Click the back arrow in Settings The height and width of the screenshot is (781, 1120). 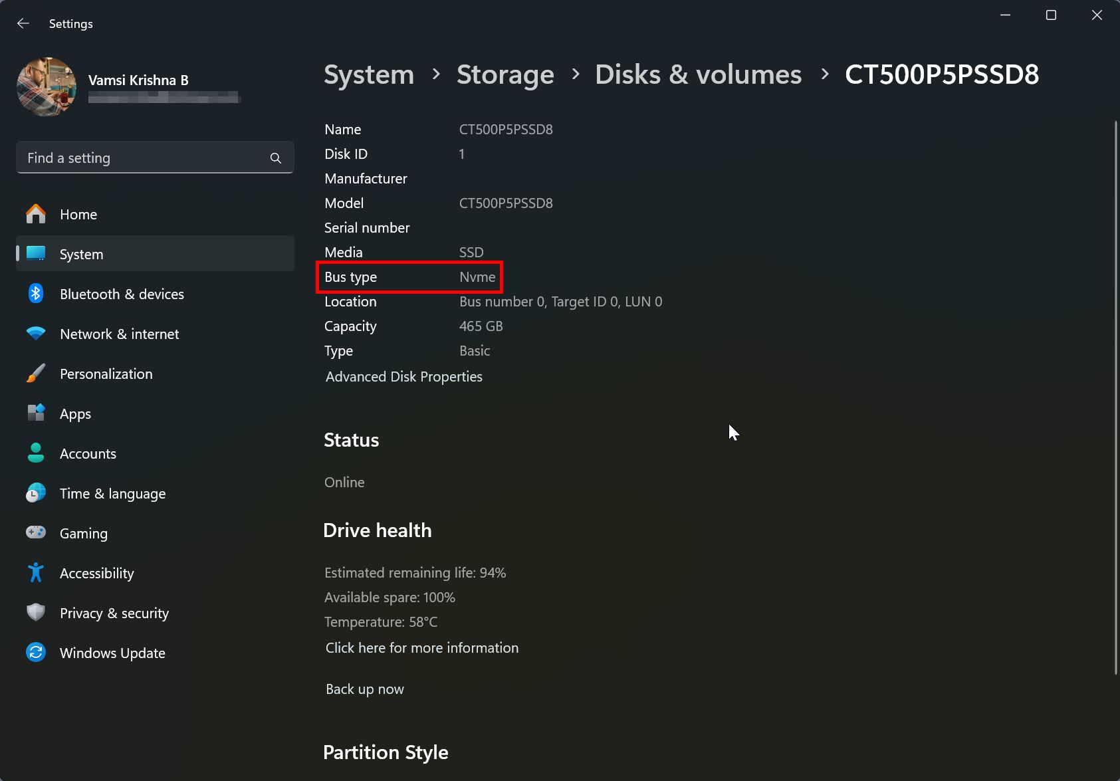tap(23, 23)
